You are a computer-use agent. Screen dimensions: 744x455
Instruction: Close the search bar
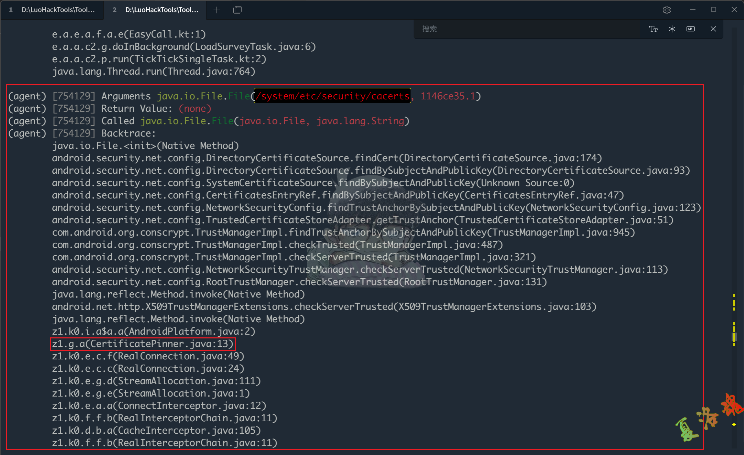[713, 29]
